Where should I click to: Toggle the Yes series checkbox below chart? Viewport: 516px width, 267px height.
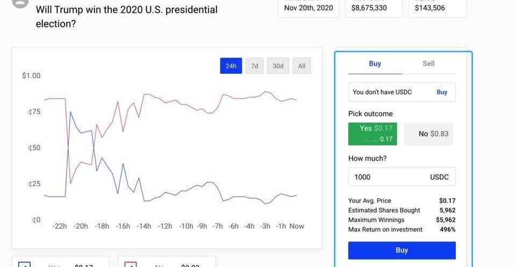[25, 264]
